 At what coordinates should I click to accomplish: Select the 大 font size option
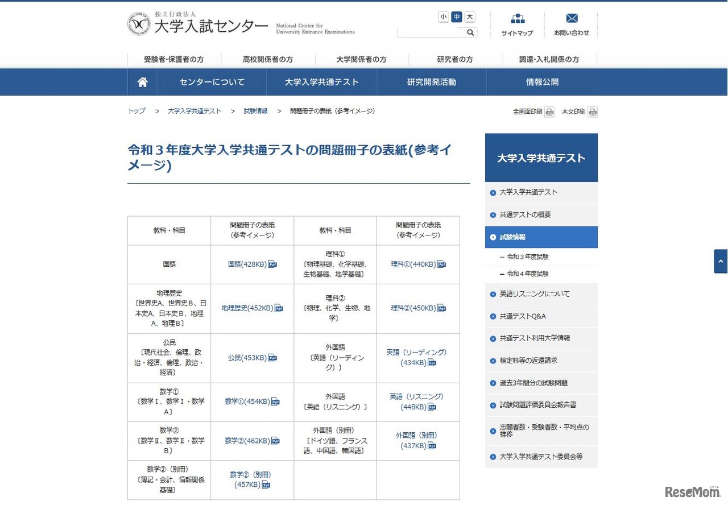(469, 17)
